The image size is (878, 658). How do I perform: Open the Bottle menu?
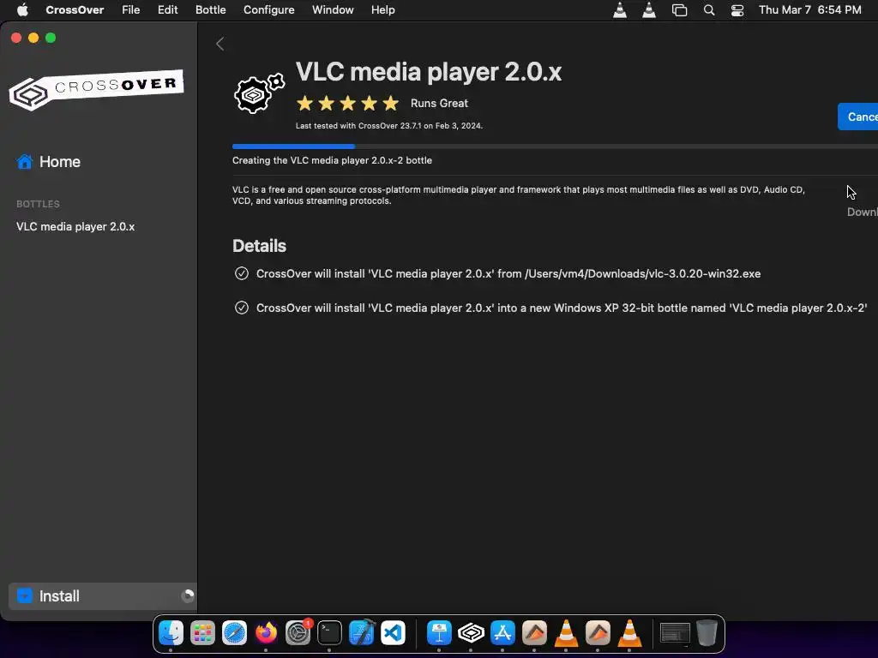click(x=211, y=10)
